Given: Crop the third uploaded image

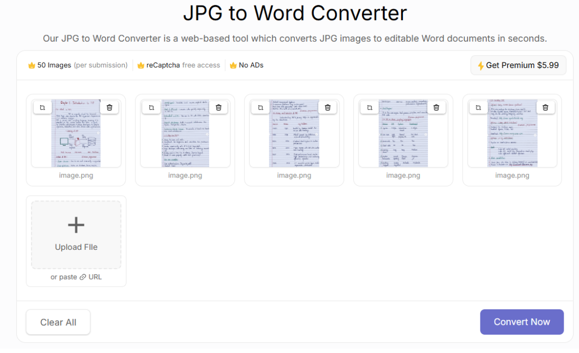Looking at the screenshot, I should (x=261, y=108).
